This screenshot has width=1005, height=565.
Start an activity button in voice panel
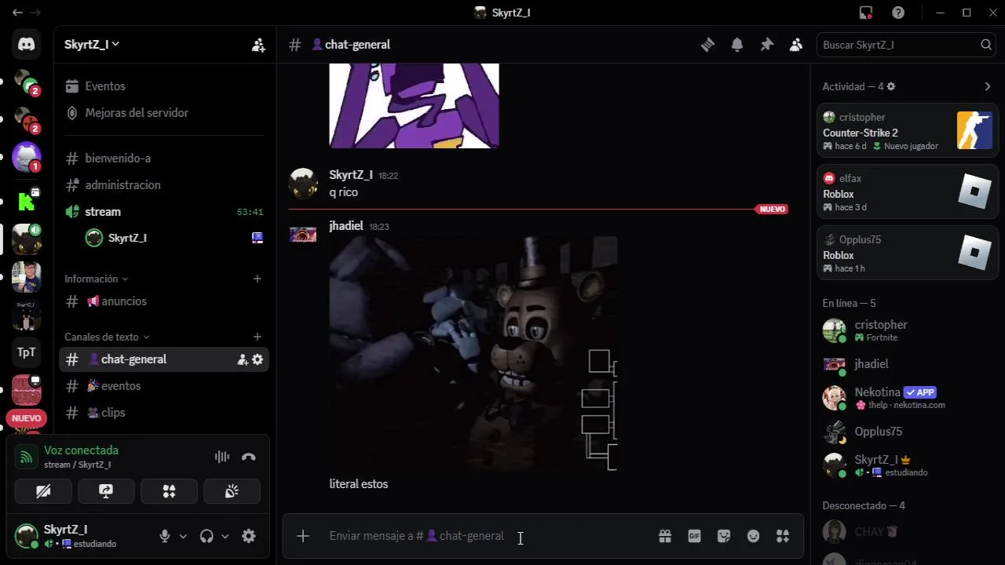coord(169,491)
